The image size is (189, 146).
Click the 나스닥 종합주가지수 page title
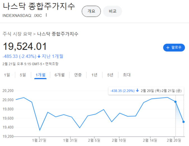39,6
